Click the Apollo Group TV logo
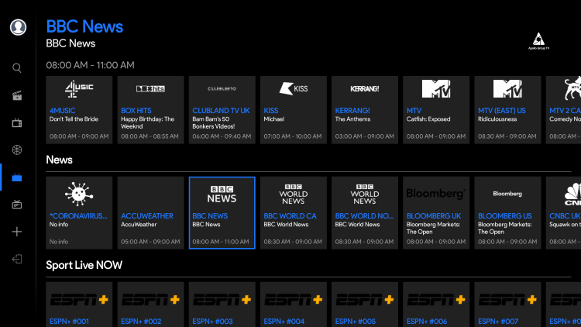Screen dimensions: 581x327 [538, 41]
